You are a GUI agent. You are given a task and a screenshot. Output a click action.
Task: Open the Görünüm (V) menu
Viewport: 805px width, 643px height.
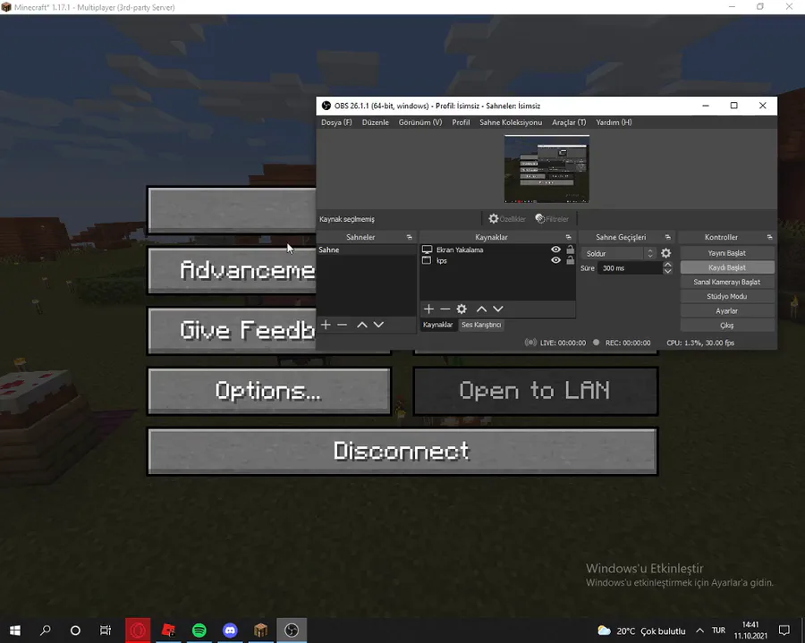[x=420, y=123]
